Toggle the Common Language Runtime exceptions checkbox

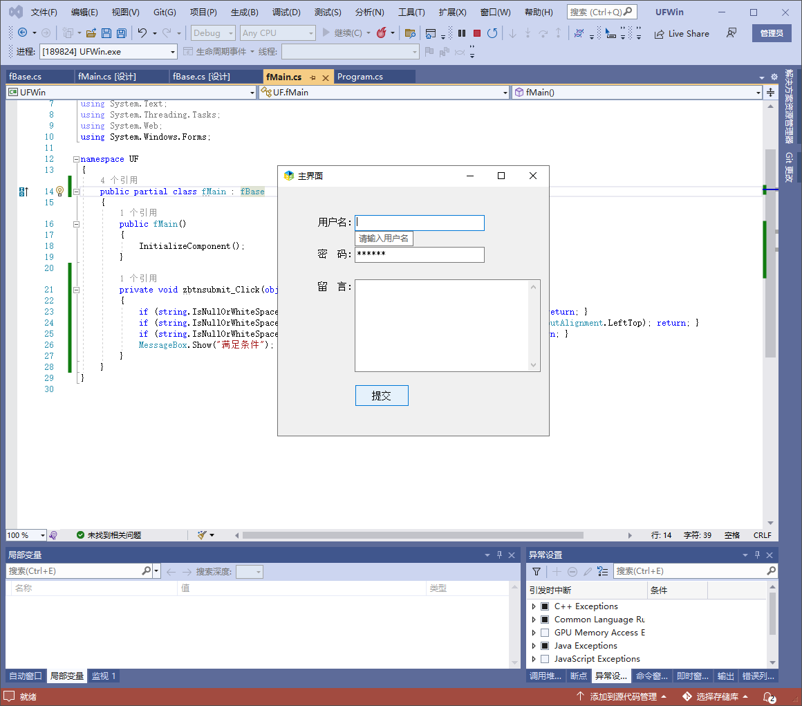pos(545,620)
